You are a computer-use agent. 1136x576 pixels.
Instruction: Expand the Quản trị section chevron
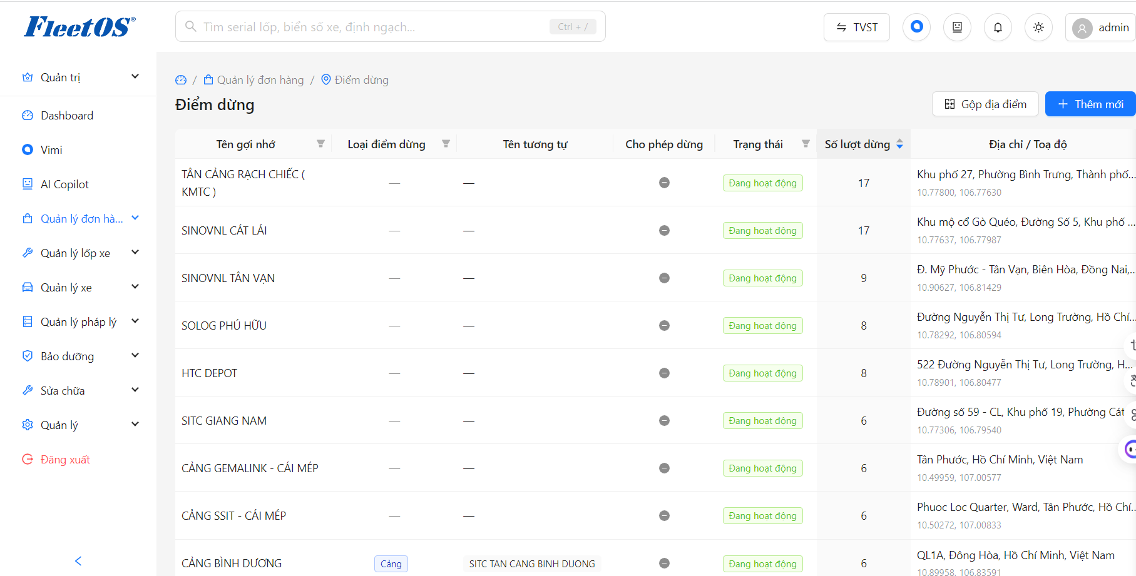point(135,77)
